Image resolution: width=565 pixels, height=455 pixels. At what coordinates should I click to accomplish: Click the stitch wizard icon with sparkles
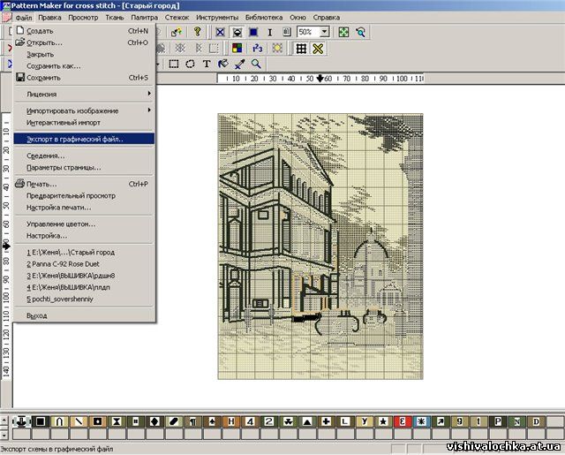click(x=177, y=32)
